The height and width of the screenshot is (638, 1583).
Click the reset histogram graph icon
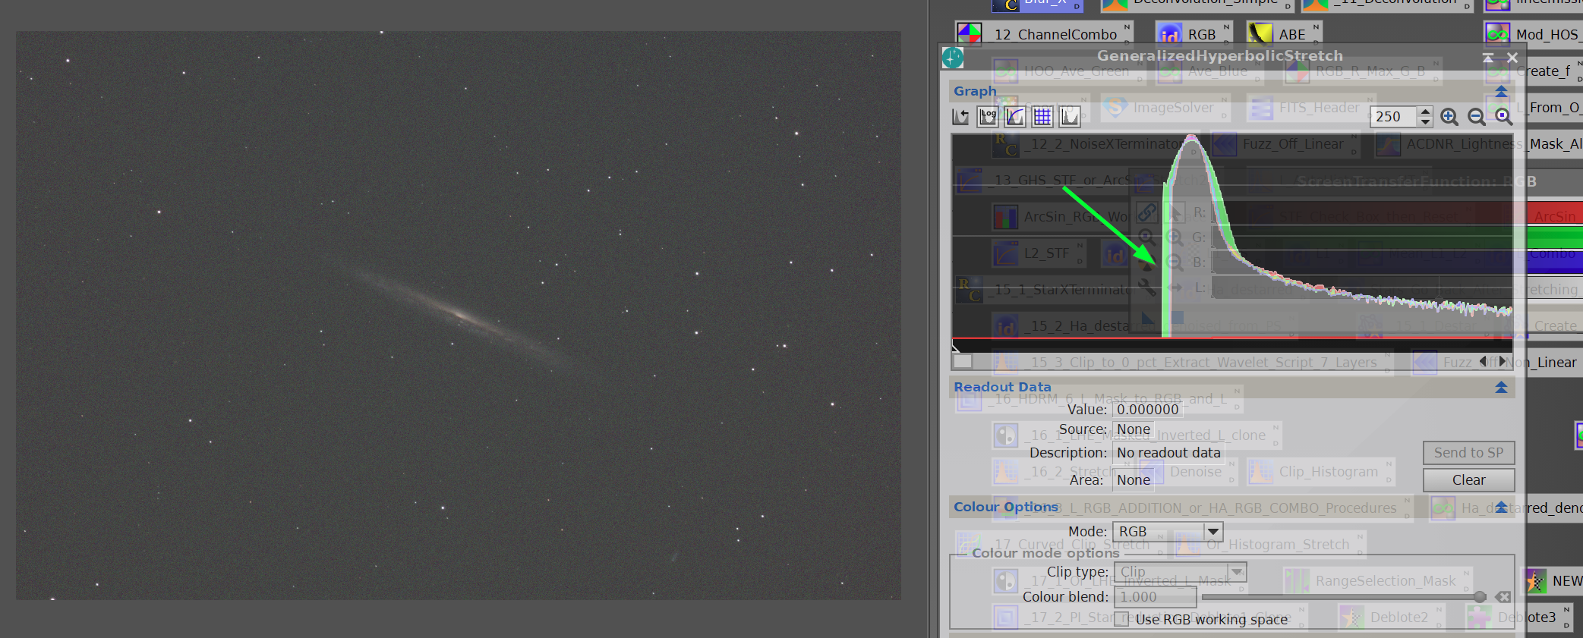click(x=960, y=116)
